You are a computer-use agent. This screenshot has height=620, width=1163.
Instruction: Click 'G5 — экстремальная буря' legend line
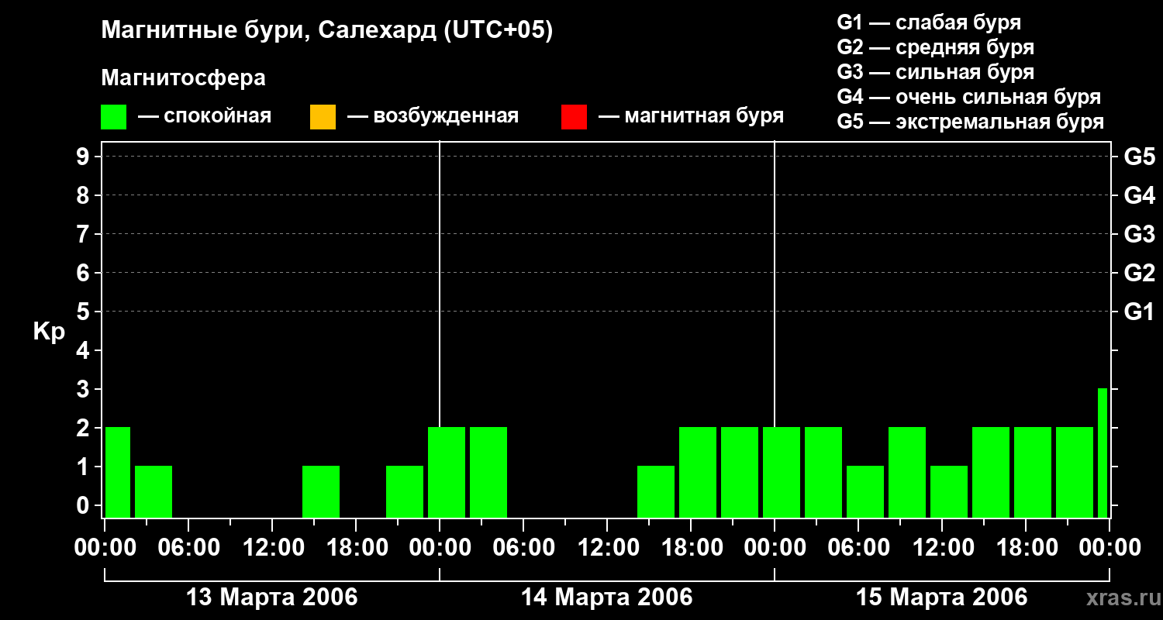(971, 122)
